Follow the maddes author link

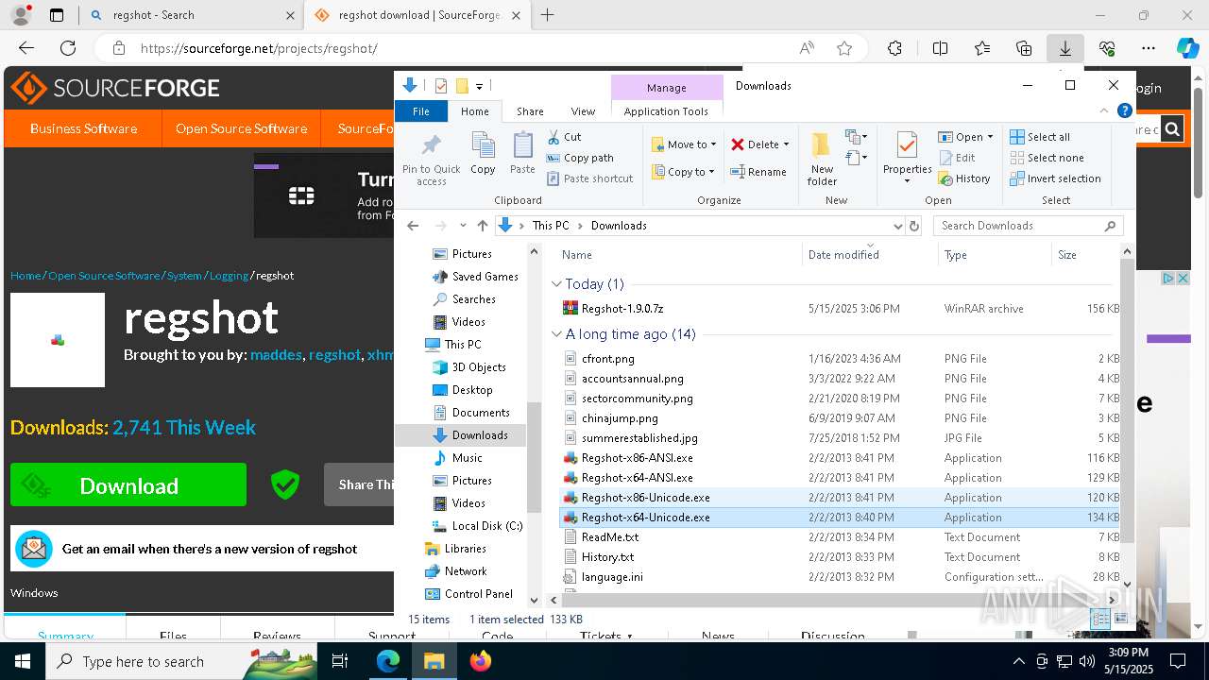pos(276,355)
